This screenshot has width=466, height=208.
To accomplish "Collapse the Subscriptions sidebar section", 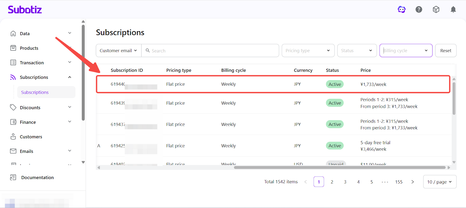I will pyautogui.click(x=70, y=77).
